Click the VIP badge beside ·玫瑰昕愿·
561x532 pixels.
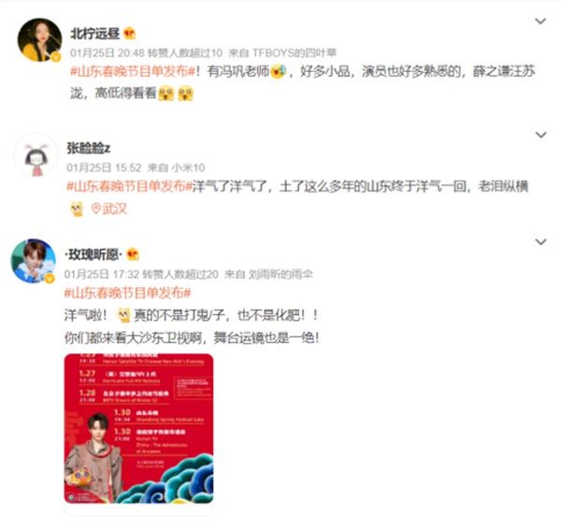point(133,254)
